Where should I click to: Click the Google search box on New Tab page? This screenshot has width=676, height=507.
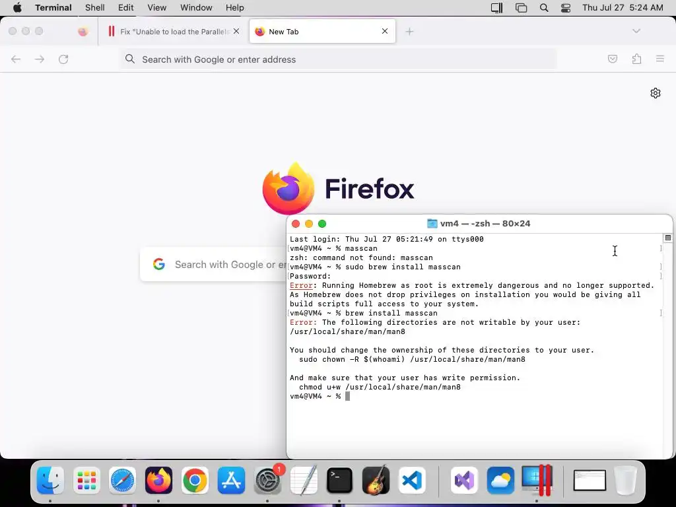tap(213, 264)
